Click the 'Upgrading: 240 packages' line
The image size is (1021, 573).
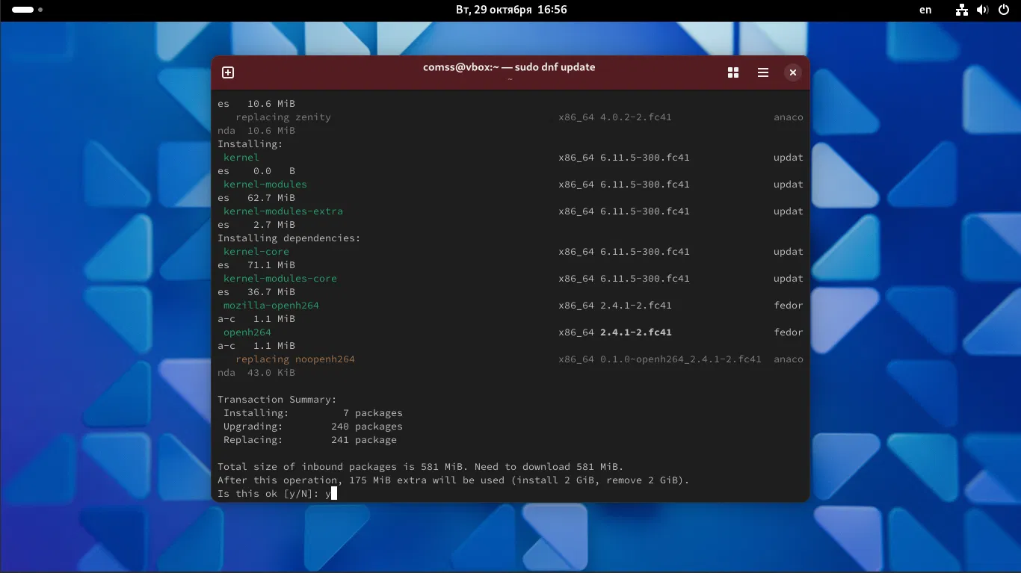coord(313,427)
